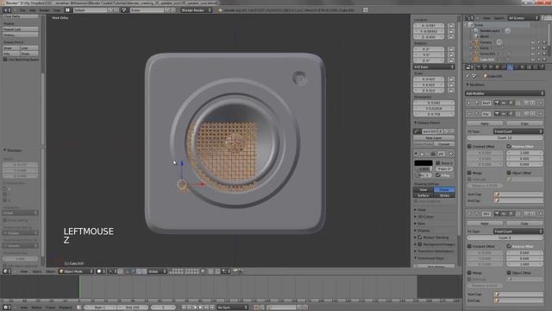Open the Object menu in the 3D view header
The width and height of the screenshot is (552, 311).
click(x=50, y=271)
